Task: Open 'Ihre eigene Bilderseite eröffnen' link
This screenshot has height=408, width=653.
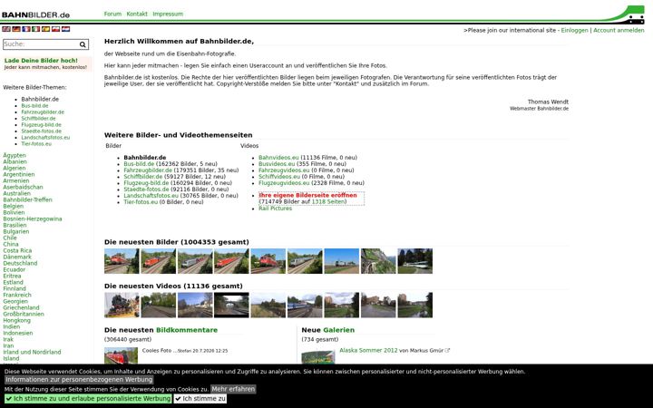Action: pos(307,195)
